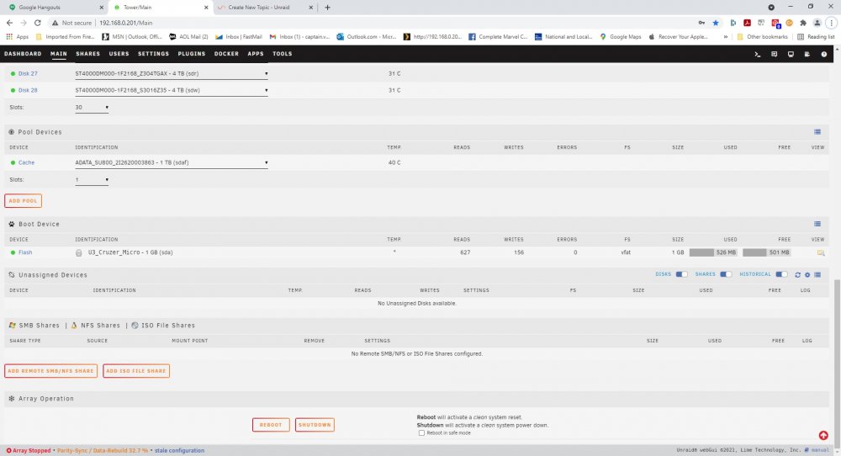Open the Chrome profile avatar icon
Image resolution: width=841 pixels, height=456 pixels.
point(817,23)
